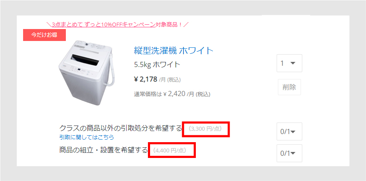Click the arrow icon in quantity selector
Viewport: 366px width, 181px height.
[293, 63]
